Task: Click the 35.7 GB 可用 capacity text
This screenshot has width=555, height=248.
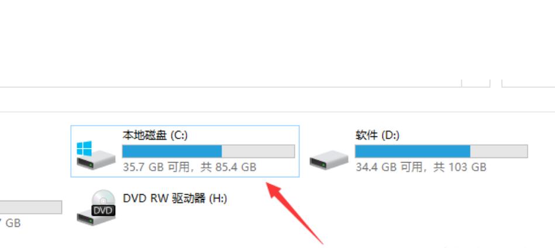Action: [156, 167]
